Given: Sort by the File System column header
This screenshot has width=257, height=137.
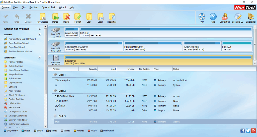Looking at the screenshot, I should [144, 69].
